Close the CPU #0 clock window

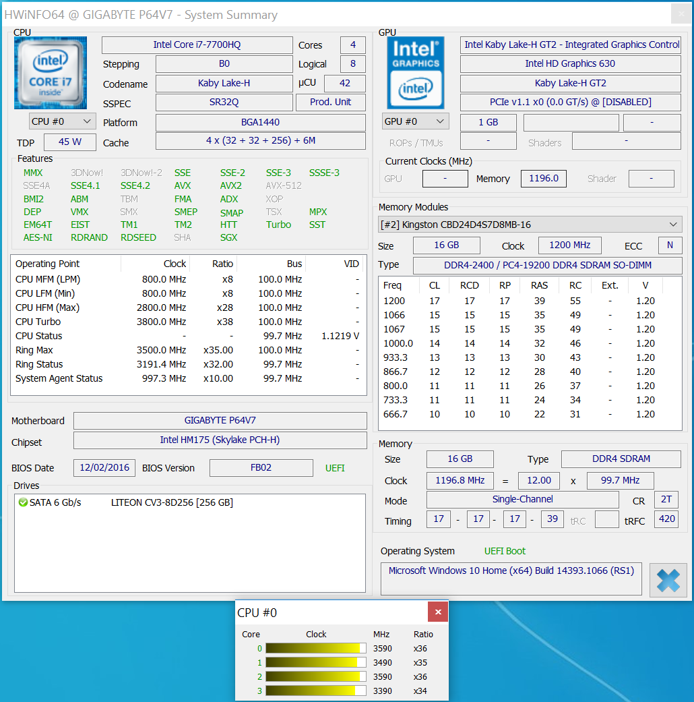point(438,612)
